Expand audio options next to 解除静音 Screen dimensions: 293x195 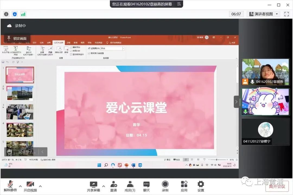(20, 186)
